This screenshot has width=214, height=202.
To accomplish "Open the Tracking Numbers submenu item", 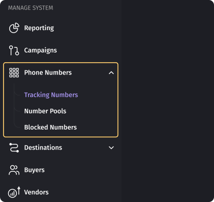I will coord(51,95).
